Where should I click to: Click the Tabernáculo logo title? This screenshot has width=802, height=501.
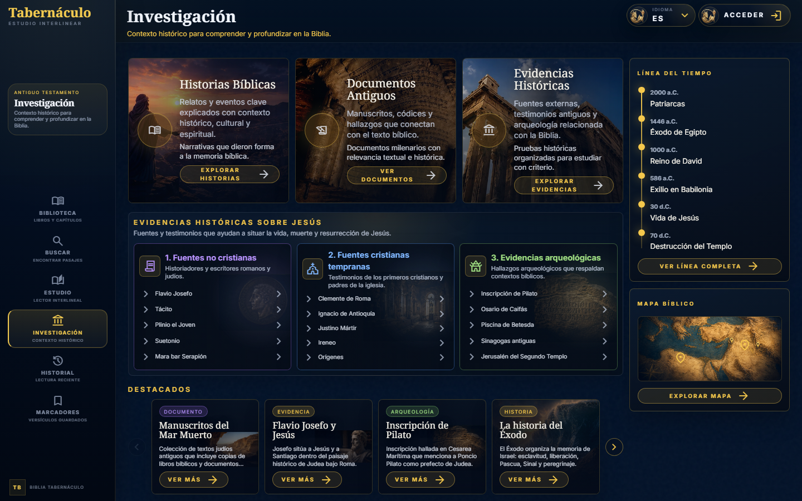[x=50, y=12]
